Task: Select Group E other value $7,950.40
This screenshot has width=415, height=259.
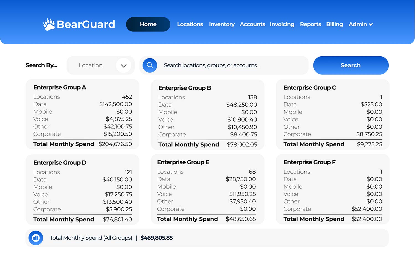Action: point(243,202)
